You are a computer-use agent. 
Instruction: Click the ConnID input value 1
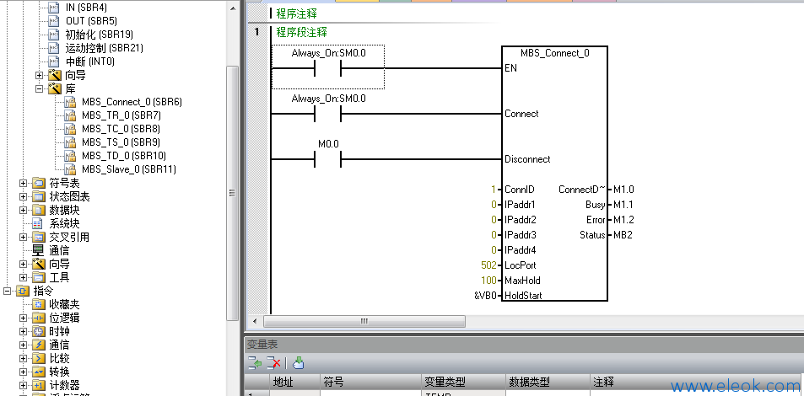(494, 190)
